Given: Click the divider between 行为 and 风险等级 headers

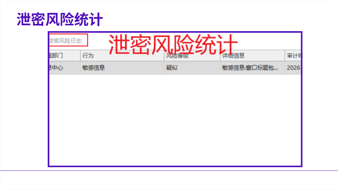Looking at the screenshot, I should coord(164,56).
